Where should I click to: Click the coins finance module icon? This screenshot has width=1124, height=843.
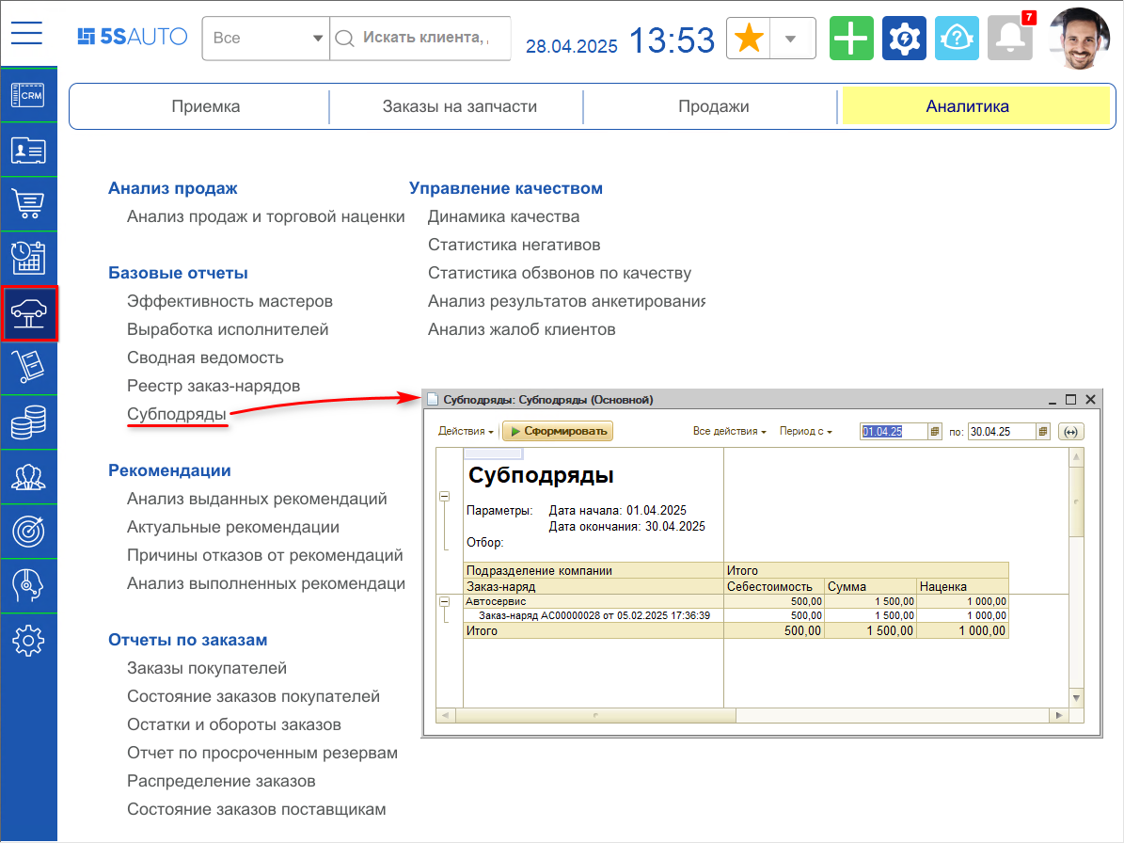coord(28,422)
